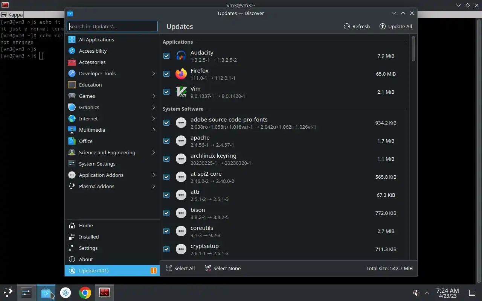
Task: Click the Accessories category icon
Action: [72, 62]
